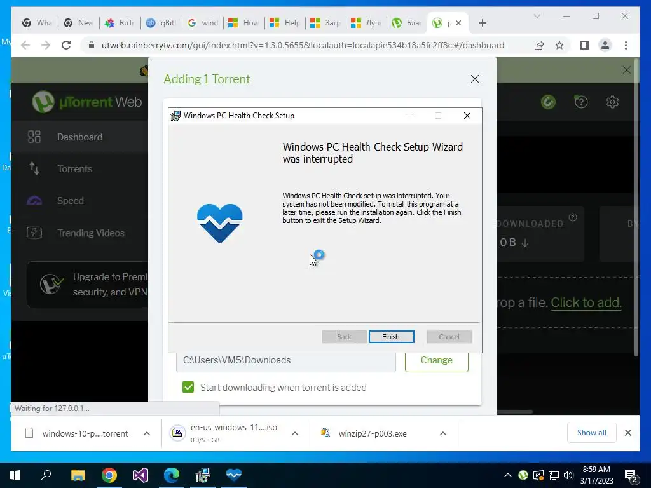Close the active µTorrent tab
651x488 pixels.
[458, 23]
